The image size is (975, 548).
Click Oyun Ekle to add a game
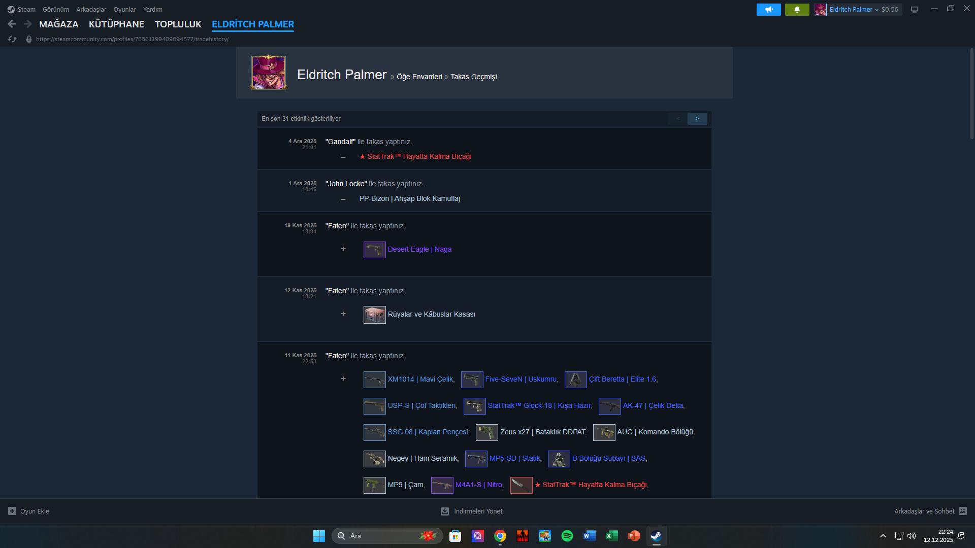tap(35, 511)
